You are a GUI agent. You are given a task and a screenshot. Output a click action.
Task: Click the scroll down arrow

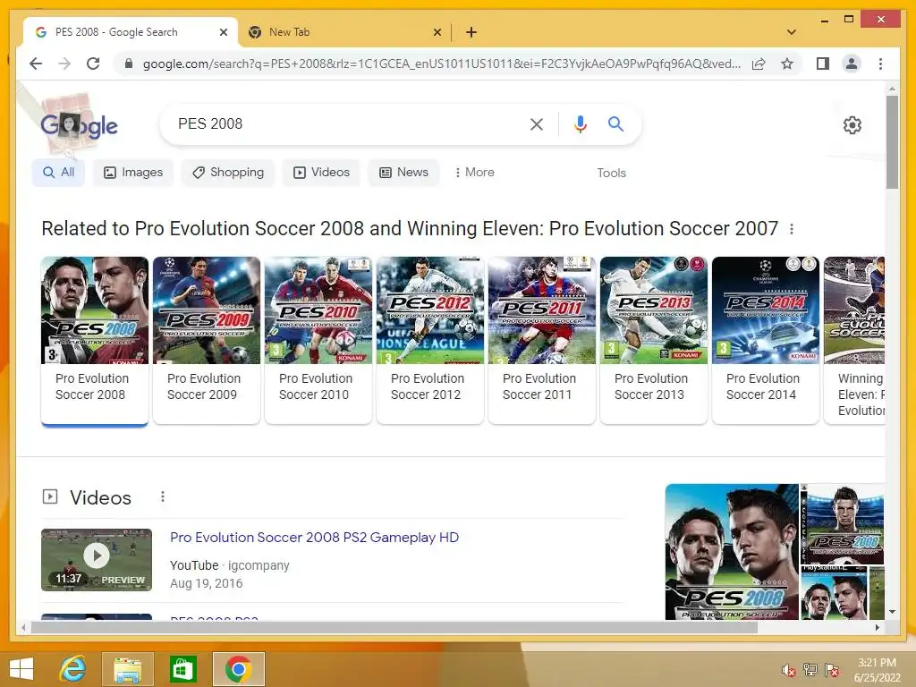click(x=892, y=612)
